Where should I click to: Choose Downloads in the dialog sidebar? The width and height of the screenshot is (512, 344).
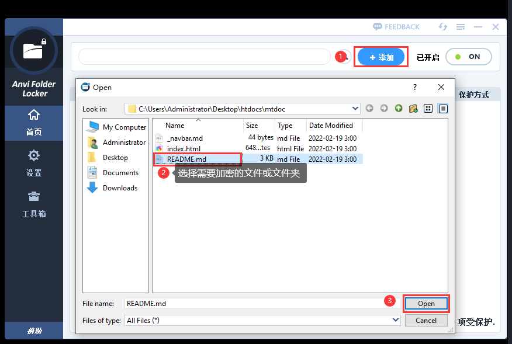[x=120, y=188]
